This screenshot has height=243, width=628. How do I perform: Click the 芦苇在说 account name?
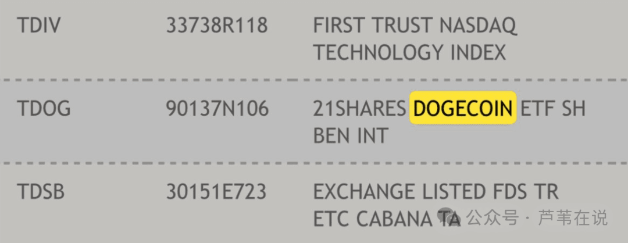[573, 218]
